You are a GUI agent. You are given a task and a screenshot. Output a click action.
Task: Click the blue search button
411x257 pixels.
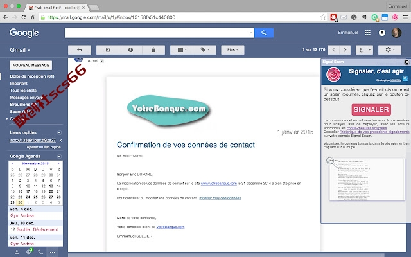[264, 33]
